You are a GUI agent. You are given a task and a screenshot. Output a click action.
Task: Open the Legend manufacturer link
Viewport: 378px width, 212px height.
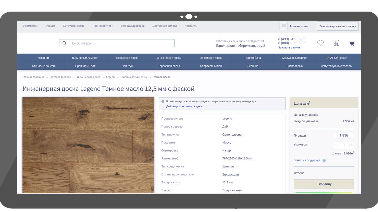pos(227,118)
